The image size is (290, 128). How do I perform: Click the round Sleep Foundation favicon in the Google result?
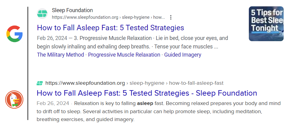(x=42, y=14)
